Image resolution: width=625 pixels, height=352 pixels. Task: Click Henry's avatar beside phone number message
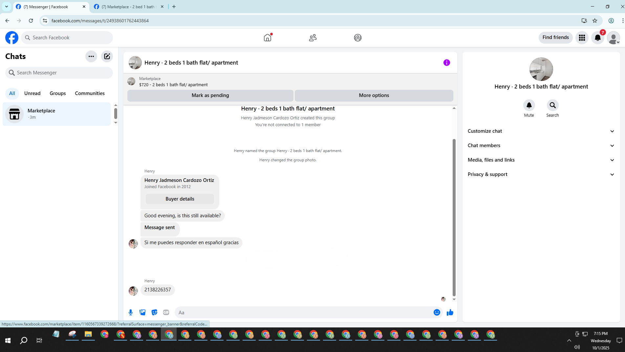133,291
